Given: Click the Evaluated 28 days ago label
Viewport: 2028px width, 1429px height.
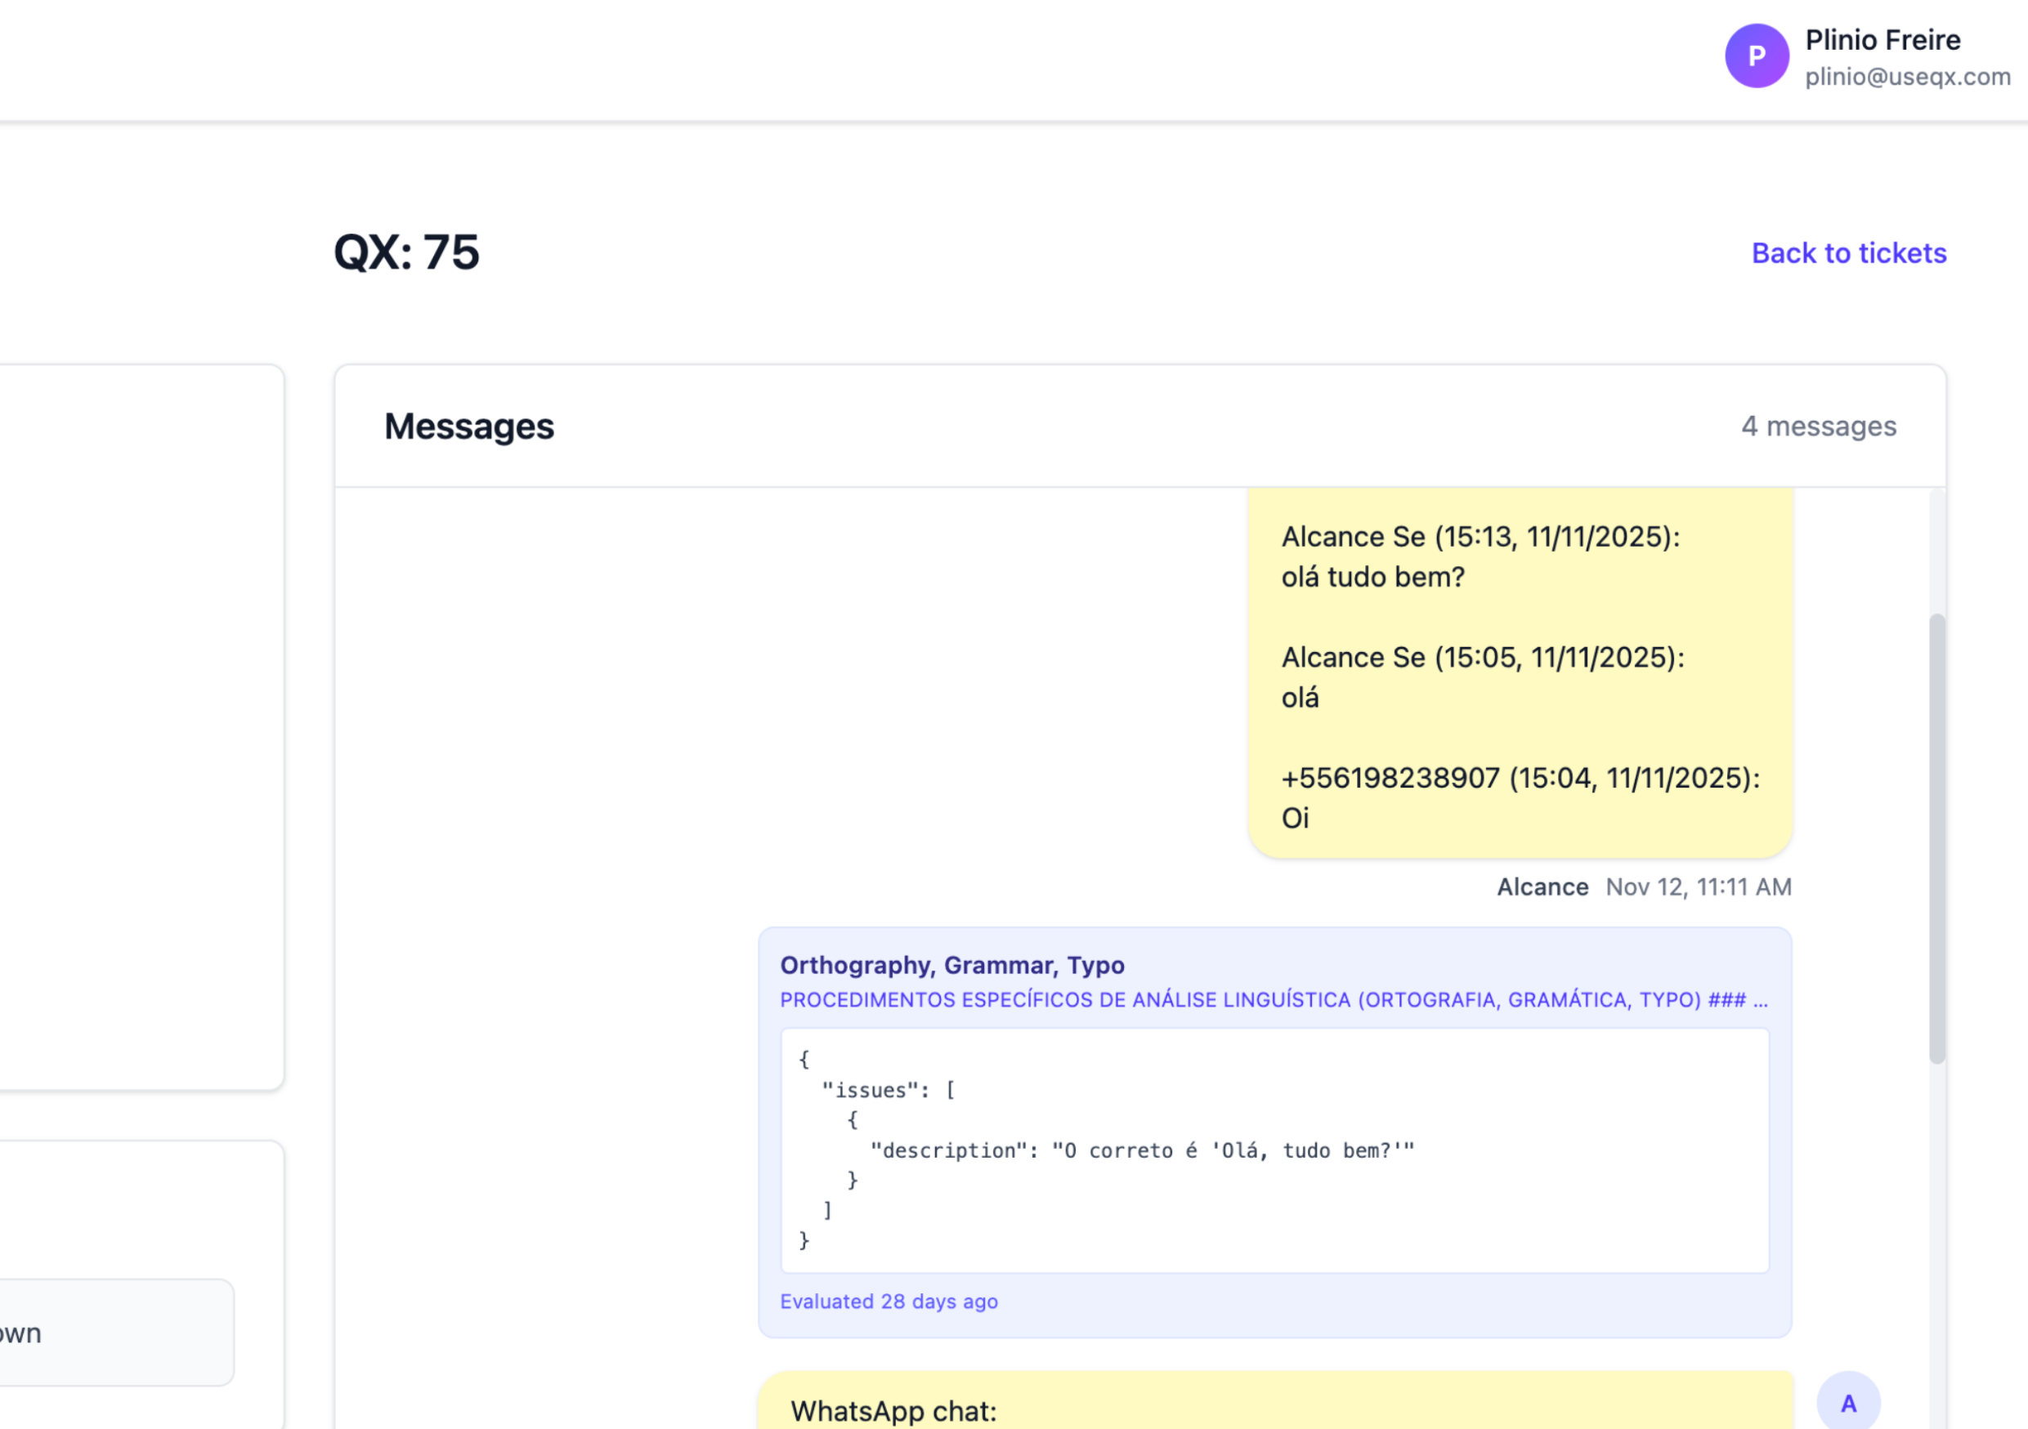Looking at the screenshot, I should 888,1301.
